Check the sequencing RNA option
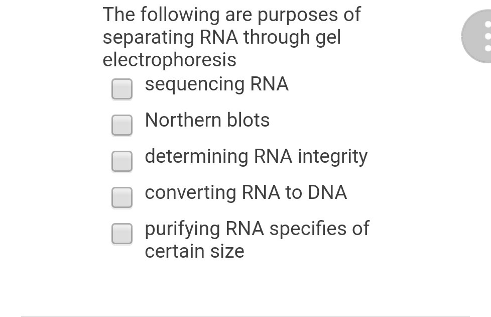491x317 pixels. [x=121, y=89]
